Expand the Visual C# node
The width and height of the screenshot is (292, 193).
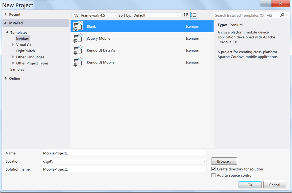[x=13, y=44]
